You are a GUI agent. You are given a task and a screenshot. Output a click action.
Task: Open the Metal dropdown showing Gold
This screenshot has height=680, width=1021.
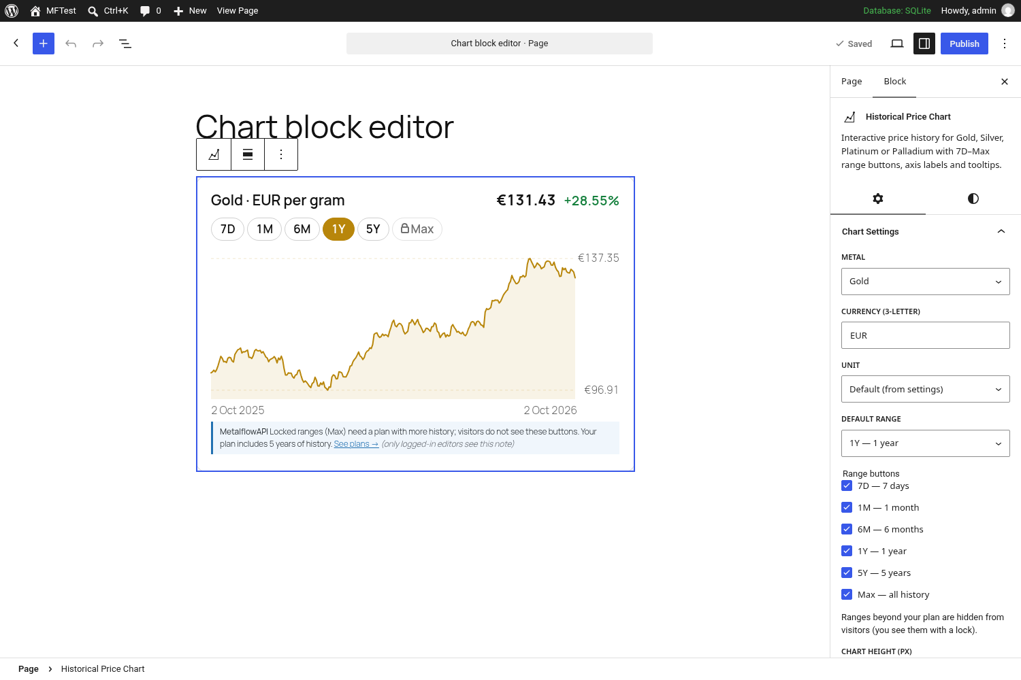coord(926,282)
